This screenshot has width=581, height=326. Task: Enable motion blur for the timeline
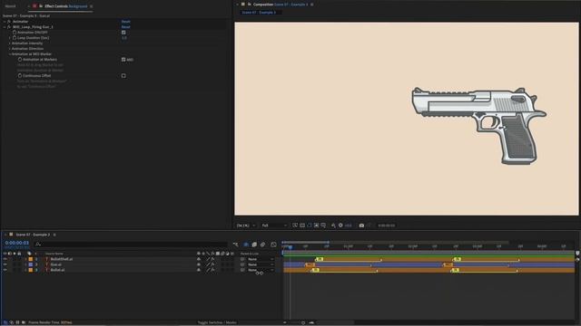point(262,244)
